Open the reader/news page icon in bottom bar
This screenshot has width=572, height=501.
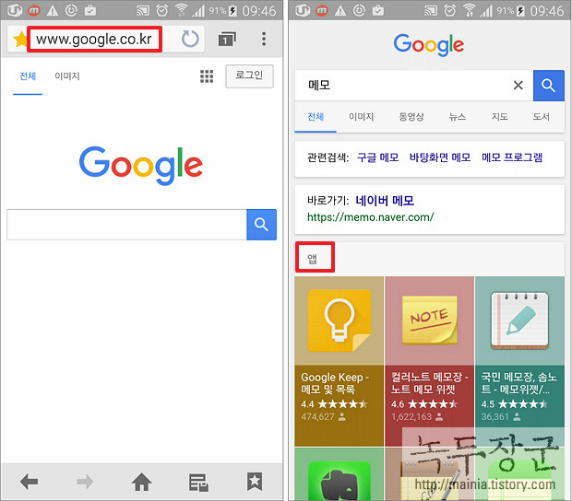pyautogui.click(x=198, y=483)
